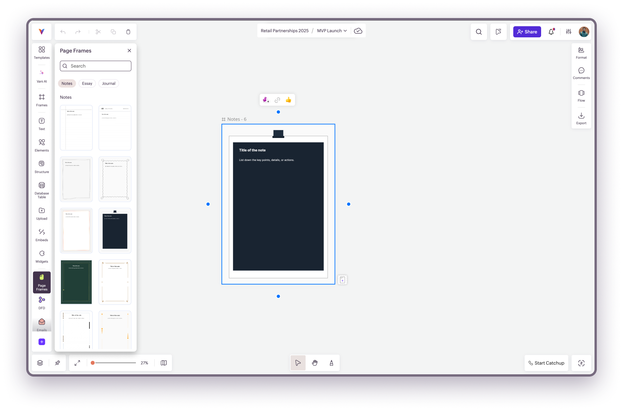Open the settings sliders icon
This screenshot has width=623, height=411.
point(569,32)
